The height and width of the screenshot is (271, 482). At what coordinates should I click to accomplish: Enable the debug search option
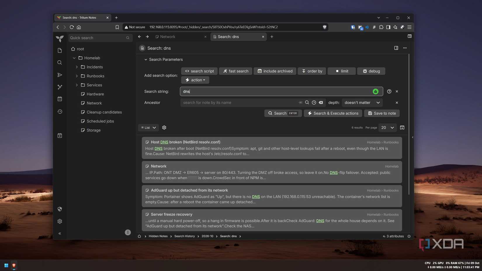[x=371, y=71]
